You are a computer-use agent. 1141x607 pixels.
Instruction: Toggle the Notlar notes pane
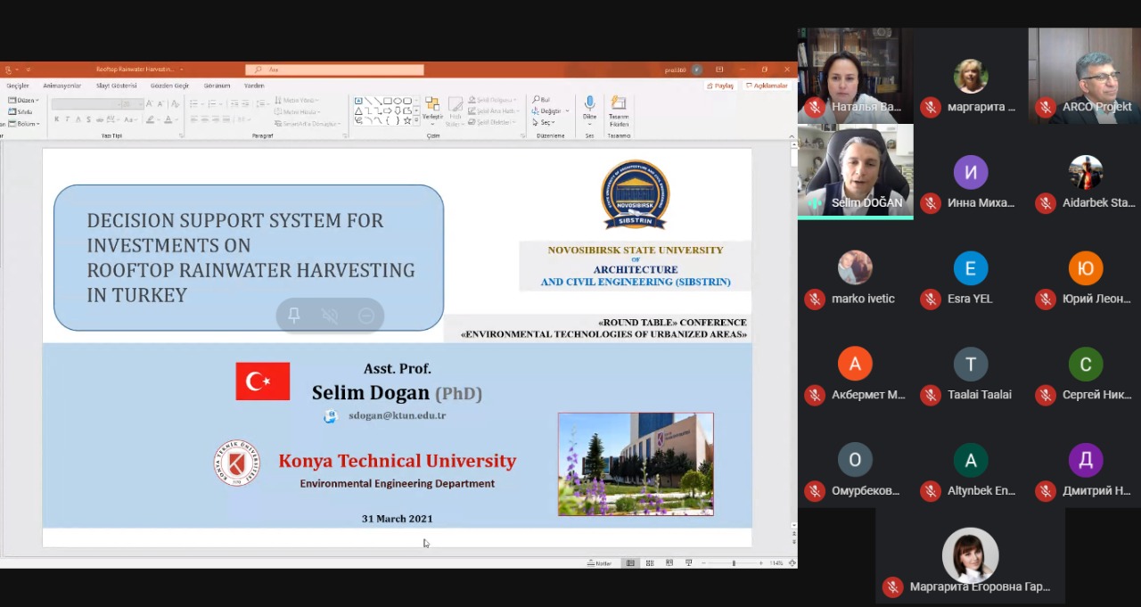(600, 563)
